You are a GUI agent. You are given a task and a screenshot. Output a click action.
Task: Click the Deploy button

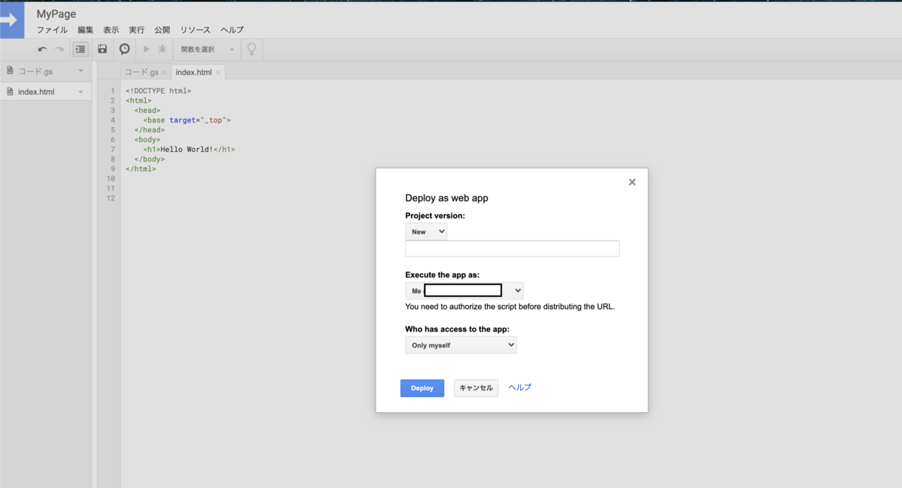pos(422,388)
